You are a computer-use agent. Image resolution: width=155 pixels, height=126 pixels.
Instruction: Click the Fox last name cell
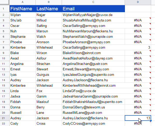[x=49, y=91]
